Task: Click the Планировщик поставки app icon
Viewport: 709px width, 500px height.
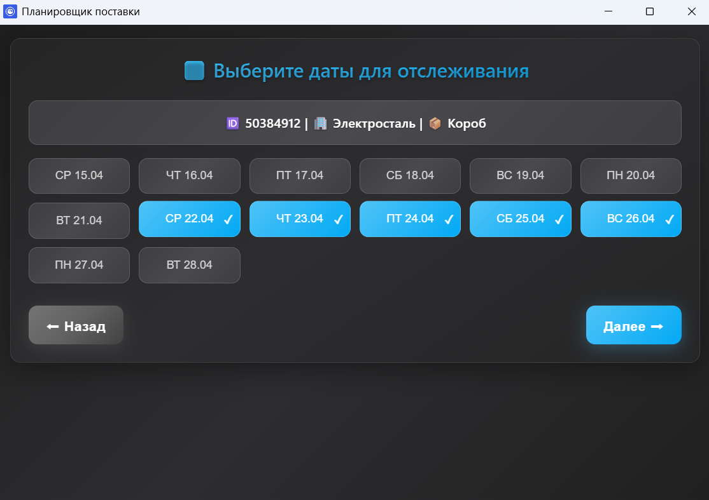Action: pyautogui.click(x=10, y=11)
